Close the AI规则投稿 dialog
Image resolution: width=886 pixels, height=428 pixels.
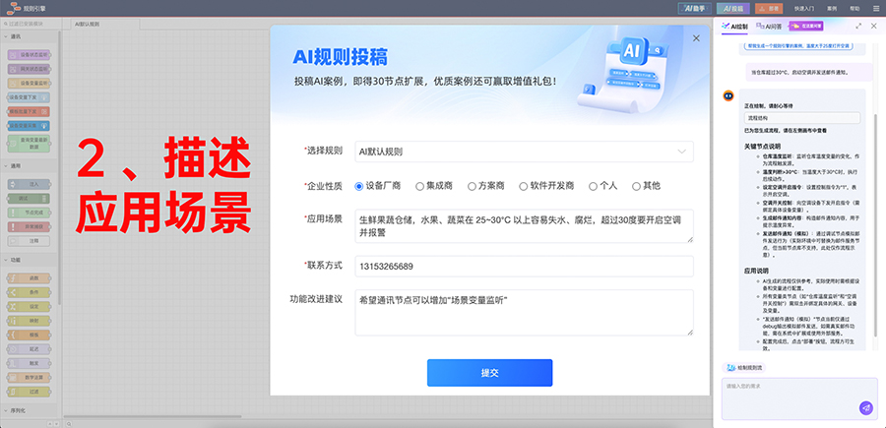696,38
